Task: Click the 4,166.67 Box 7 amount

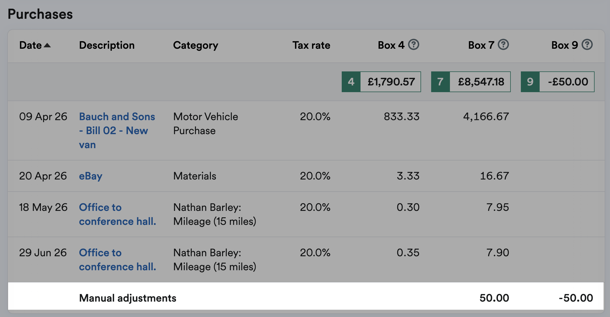Action: 486,116
